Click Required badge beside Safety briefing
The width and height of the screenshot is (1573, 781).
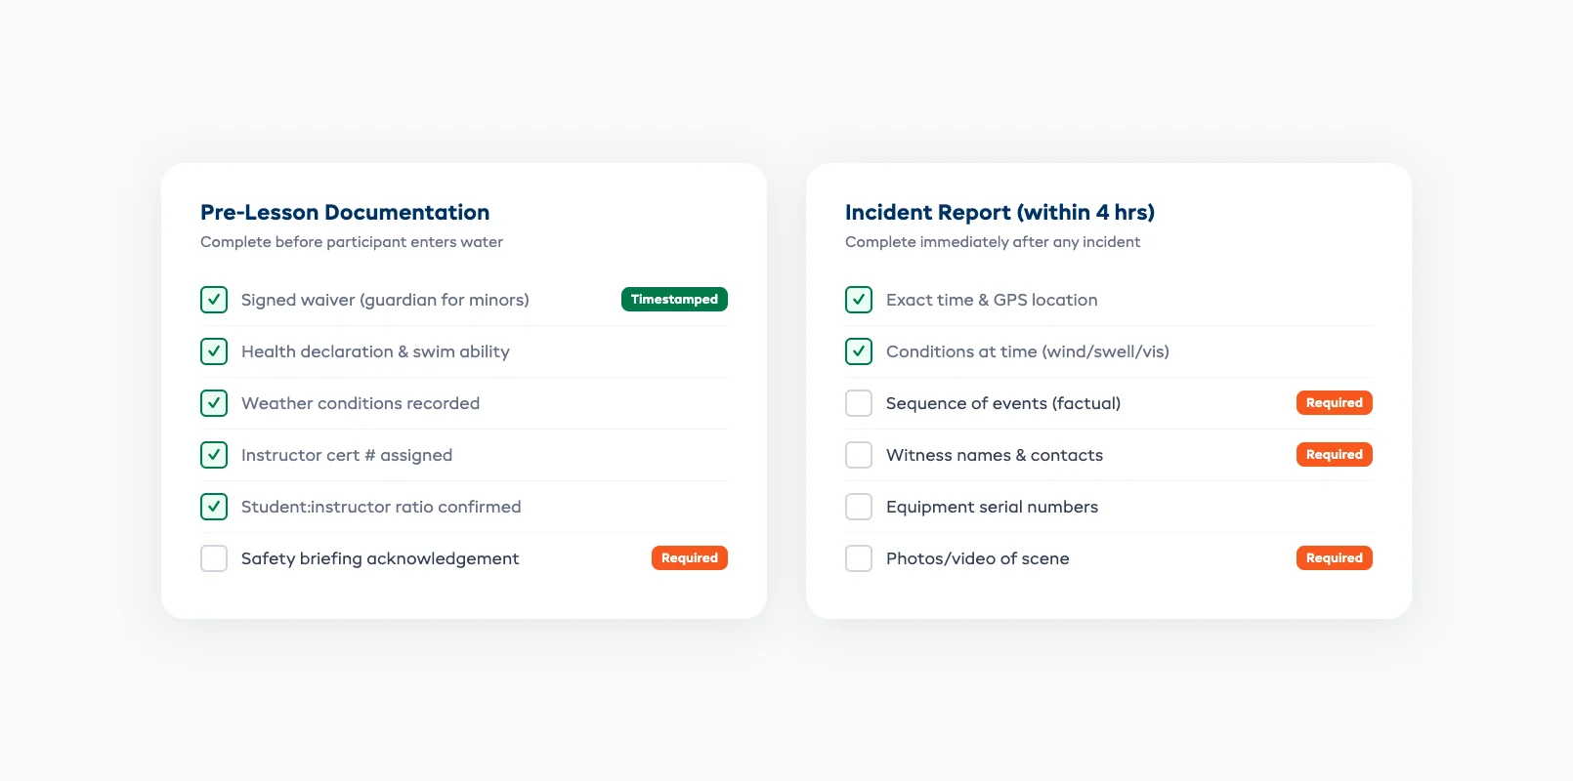[x=689, y=557]
